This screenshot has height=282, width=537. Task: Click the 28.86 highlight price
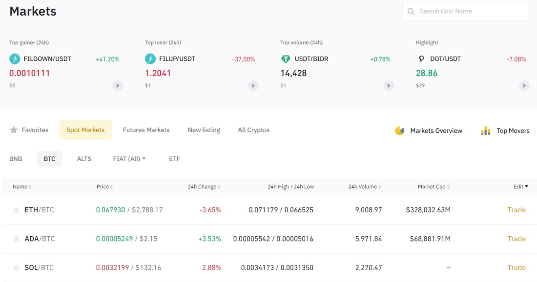click(426, 73)
